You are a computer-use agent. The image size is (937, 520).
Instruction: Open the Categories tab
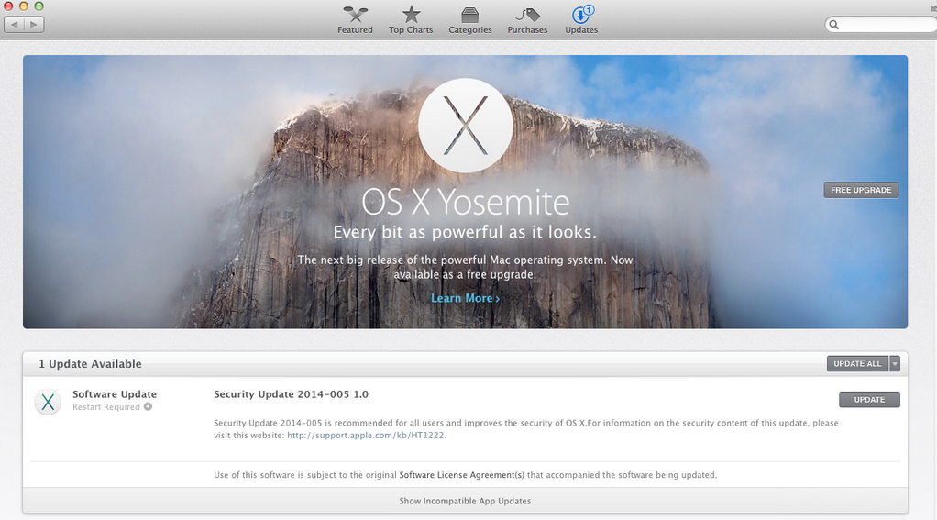pos(470,20)
